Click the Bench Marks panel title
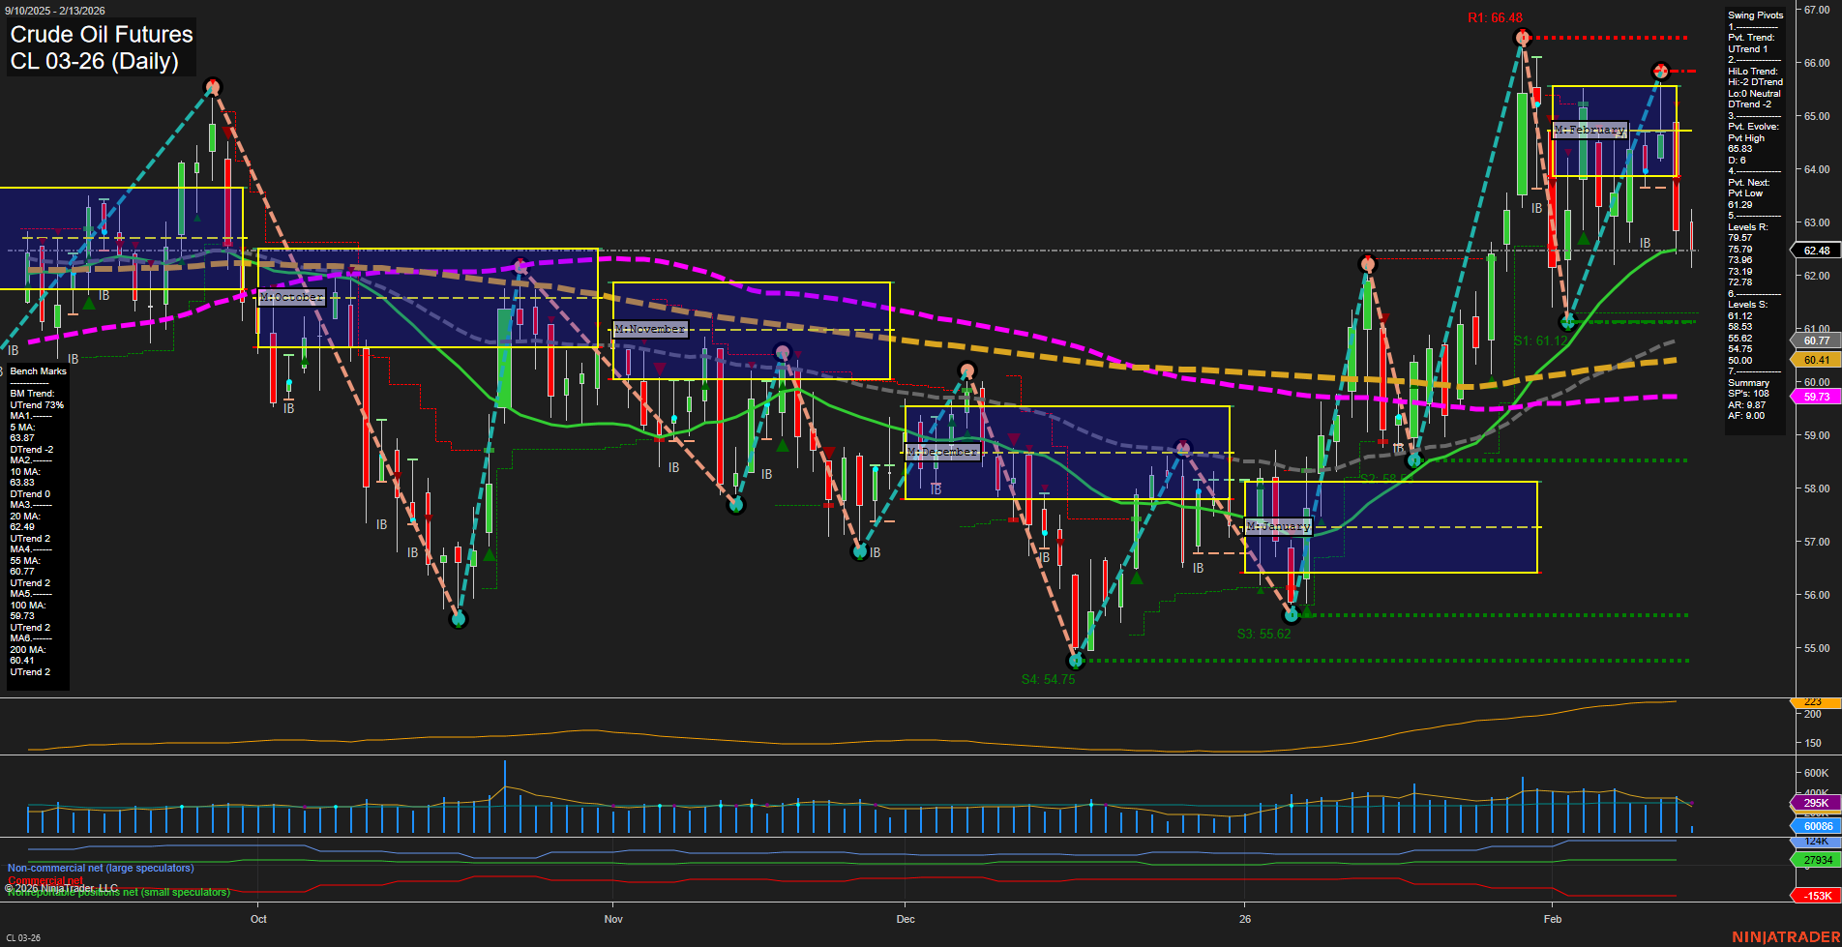The image size is (1842, 947). click(37, 370)
